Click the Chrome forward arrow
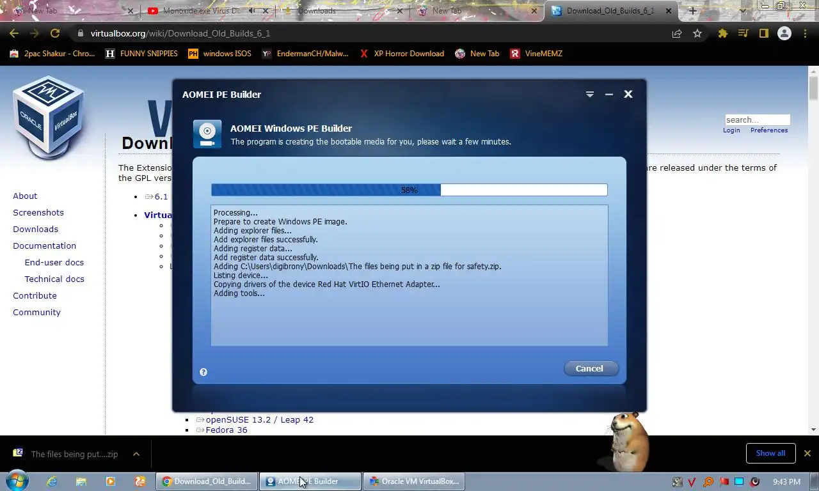Viewport: 819px width, 491px height. (35, 33)
